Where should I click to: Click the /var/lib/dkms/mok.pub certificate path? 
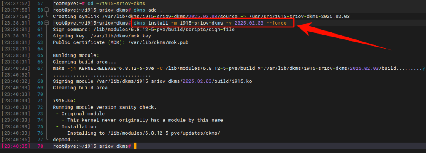point(158,42)
